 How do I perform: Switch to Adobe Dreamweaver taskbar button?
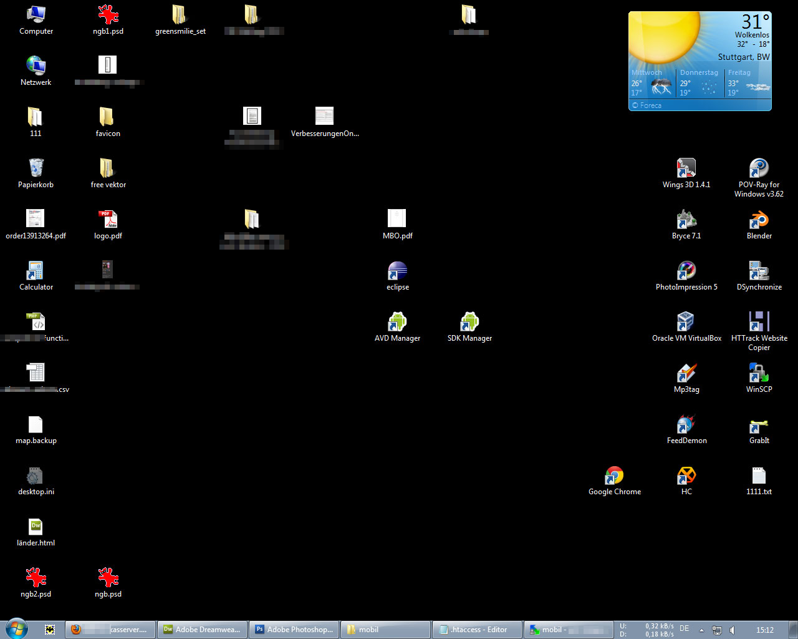pos(202,630)
